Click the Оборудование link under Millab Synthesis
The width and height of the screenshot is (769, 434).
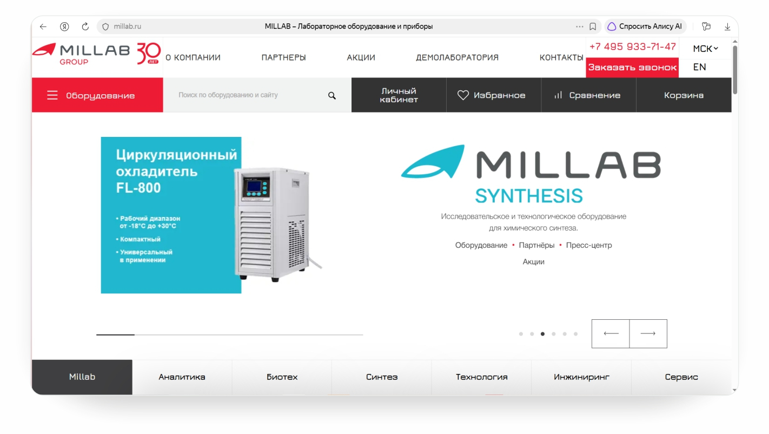[x=481, y=245]
